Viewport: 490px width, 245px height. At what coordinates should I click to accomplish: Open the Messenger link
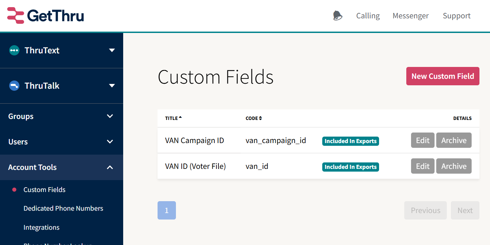[x=411, y=16]
